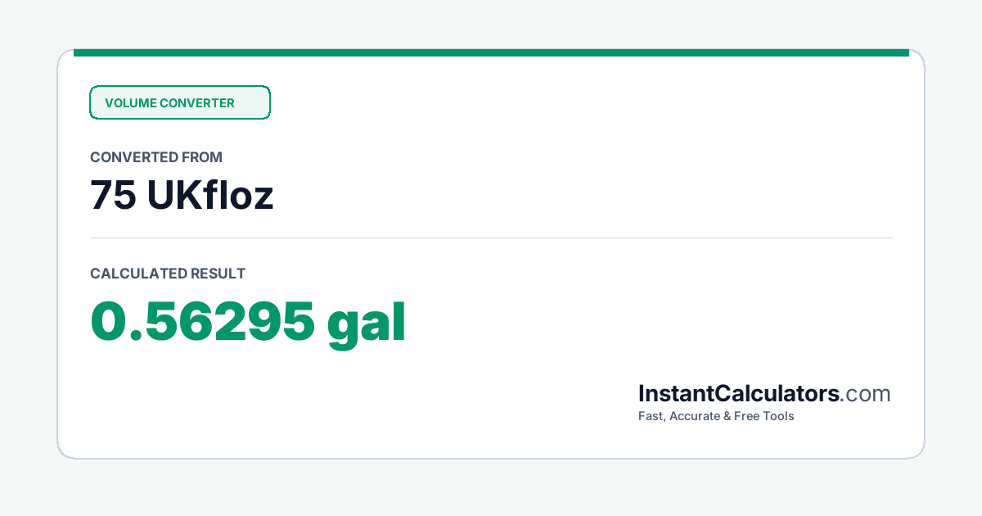982x516 pixels.
Task: Click the word RESULT in the result label
Action: click(x=218, y=274)
